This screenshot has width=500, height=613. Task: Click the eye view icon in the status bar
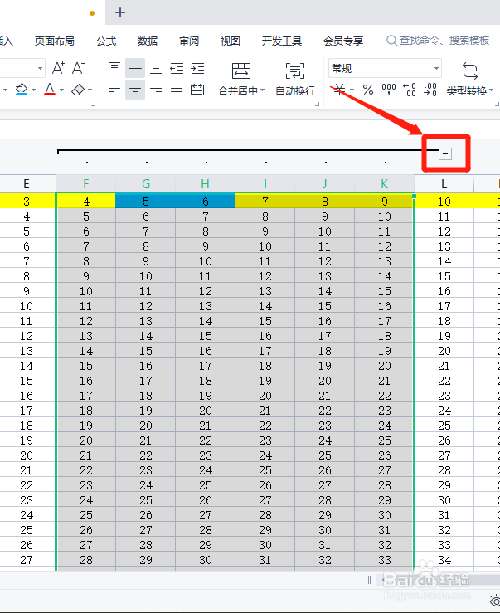495,601
